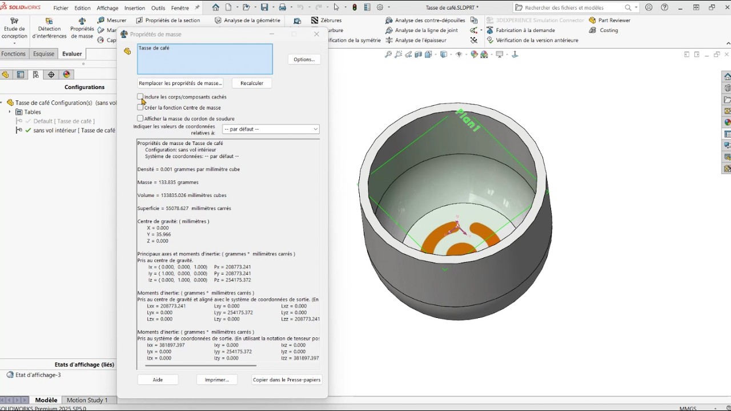Open the PropertyManager tab icon

21,75
